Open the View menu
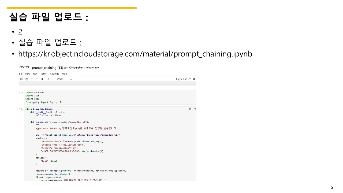This screenshot has height=193, width=343. coord(28,74)
